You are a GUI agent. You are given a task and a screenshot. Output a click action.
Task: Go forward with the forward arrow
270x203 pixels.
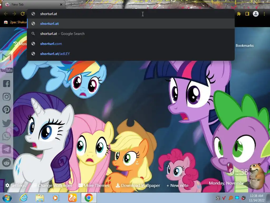click(x=14, y=14)
